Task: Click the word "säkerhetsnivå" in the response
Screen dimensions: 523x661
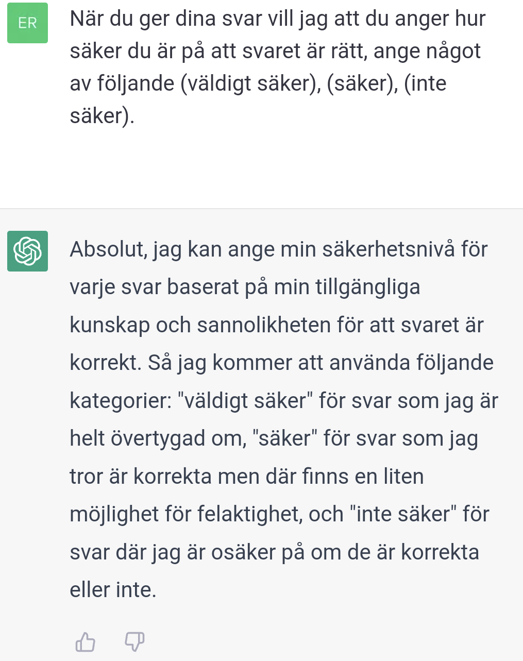Action: point(389,249)
